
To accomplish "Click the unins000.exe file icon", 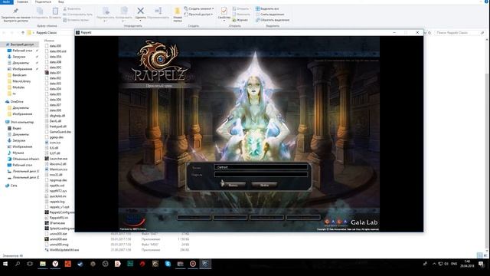I will [47, 239].
